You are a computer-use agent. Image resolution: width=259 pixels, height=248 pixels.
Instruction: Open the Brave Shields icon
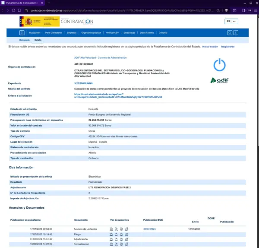point(227,10)
